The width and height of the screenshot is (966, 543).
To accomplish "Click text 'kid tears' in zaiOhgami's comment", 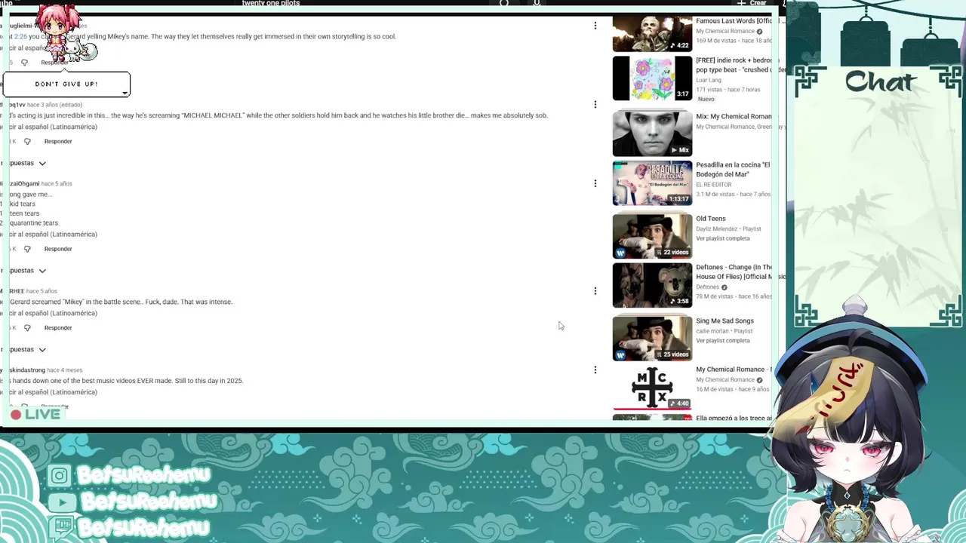I will pos(23,204).
